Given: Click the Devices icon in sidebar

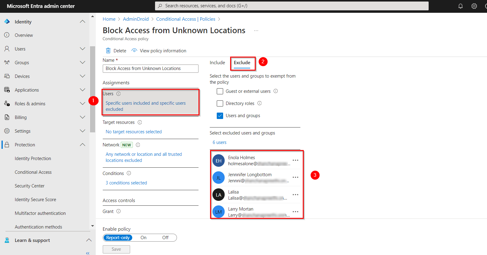Looking at the screenshot, I should tap(7, 76).
